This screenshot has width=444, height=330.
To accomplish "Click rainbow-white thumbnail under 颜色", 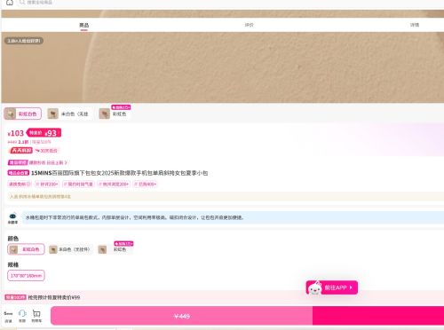I will [13, 249].
